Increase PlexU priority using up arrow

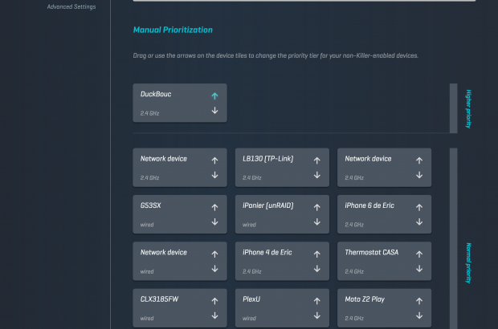click(x=316, y=301)
